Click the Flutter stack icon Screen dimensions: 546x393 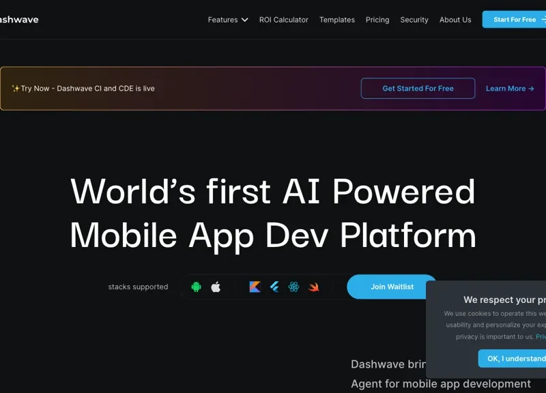(274, 287)
